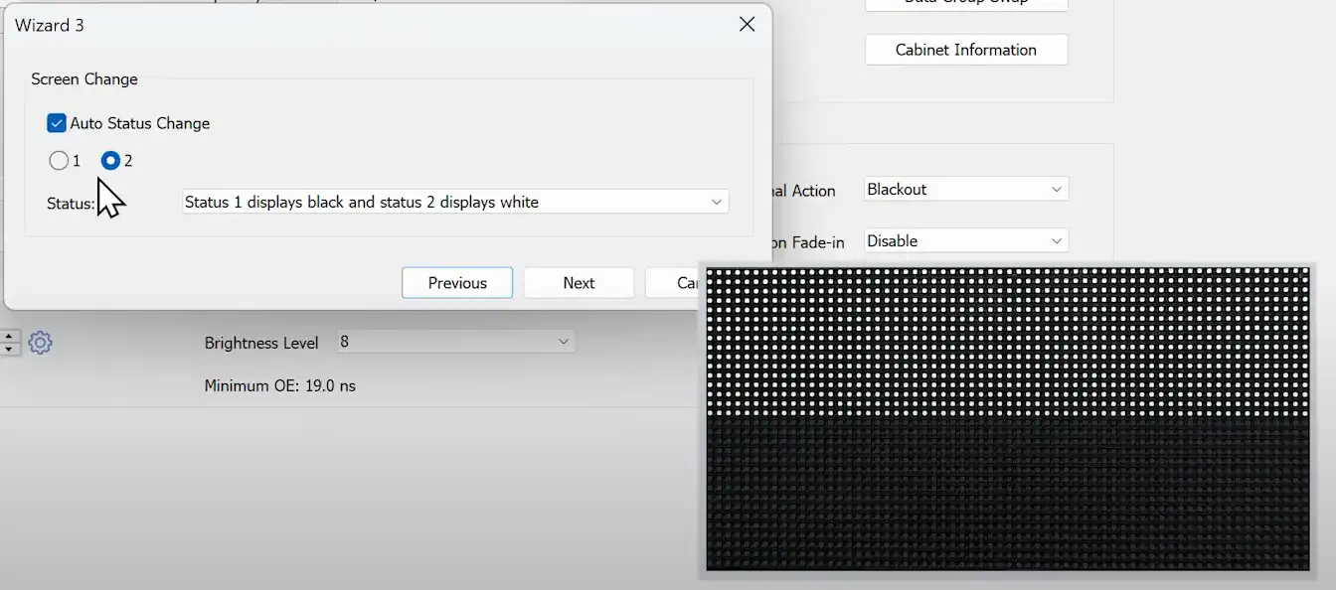Click the LED panel photo

[x=1008, y=419]
